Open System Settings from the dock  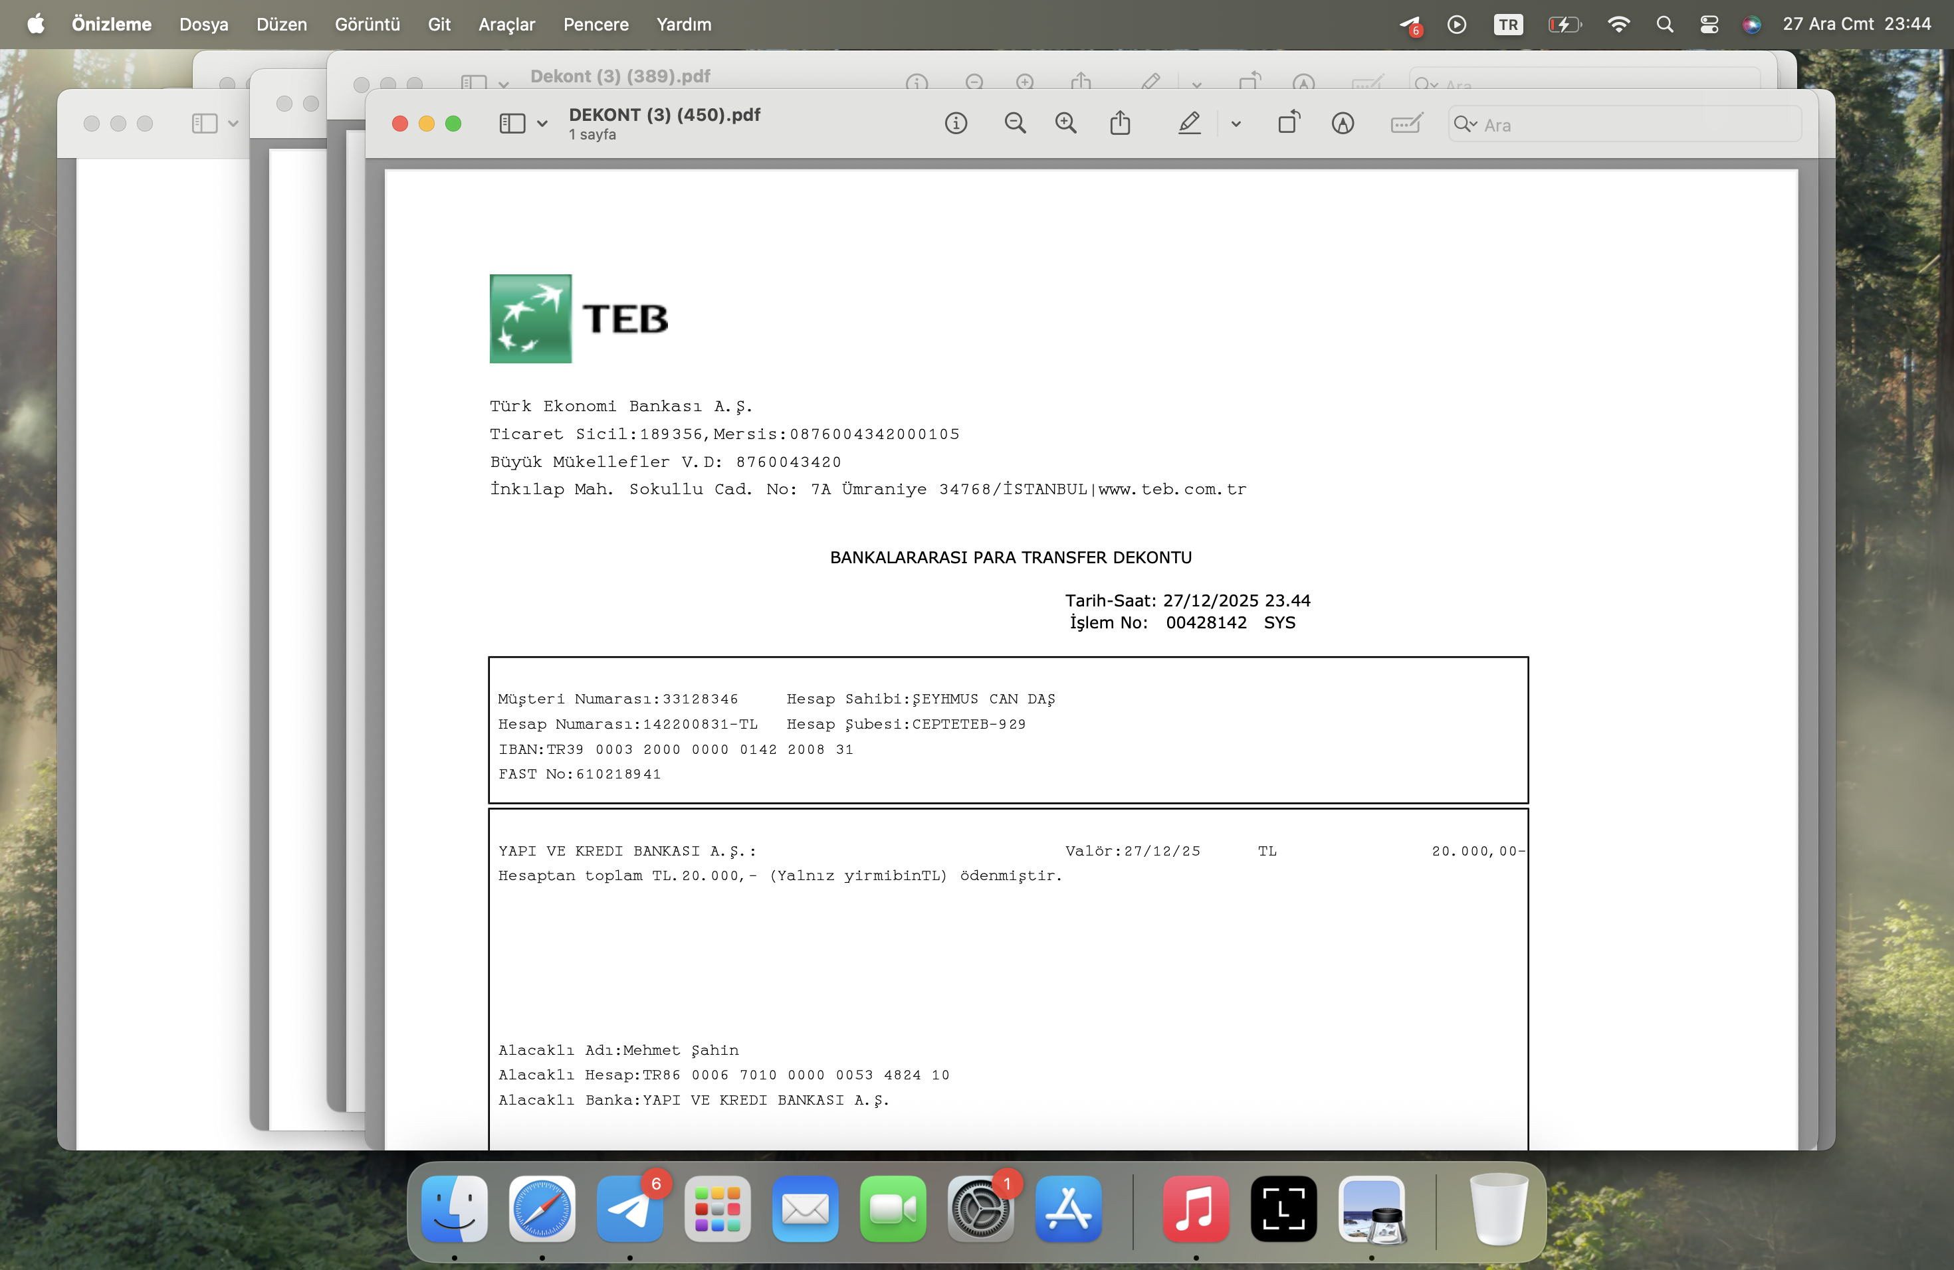(981, 1210)
